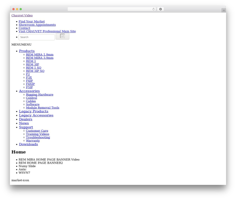The image size is (236, 199).
Task: Click REM MIRA HOME PAGE BANNER Video text
Action: [x=49, y=159]
